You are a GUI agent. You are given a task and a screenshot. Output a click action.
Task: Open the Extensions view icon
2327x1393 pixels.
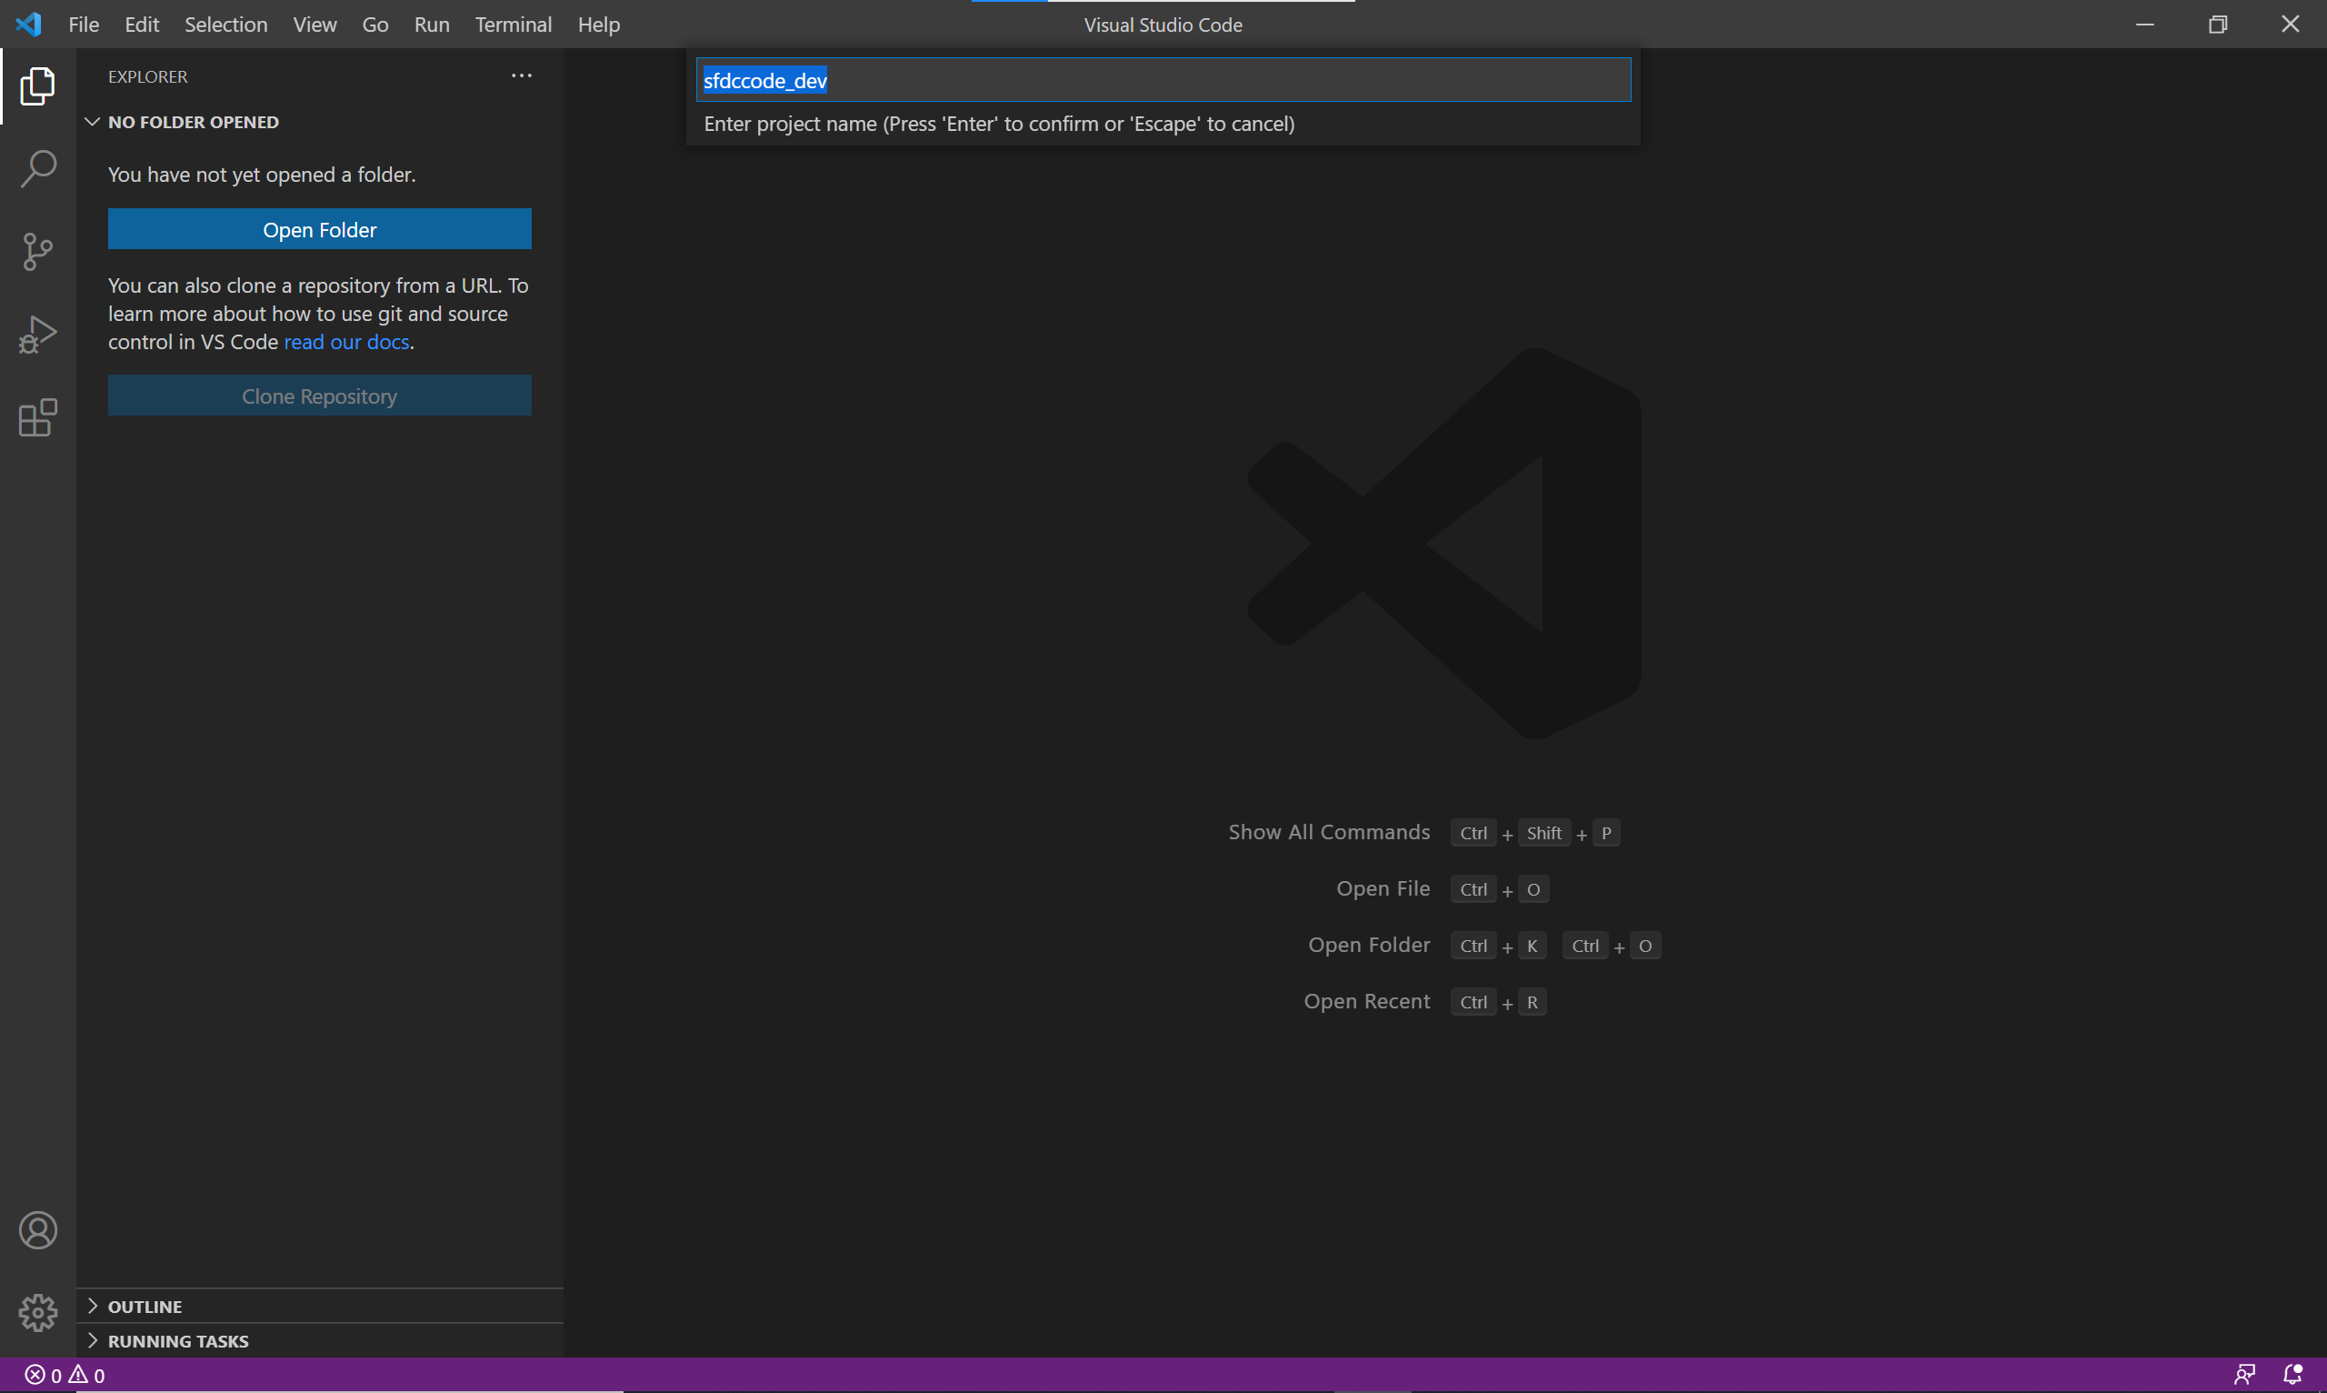[x=37, y=417]
